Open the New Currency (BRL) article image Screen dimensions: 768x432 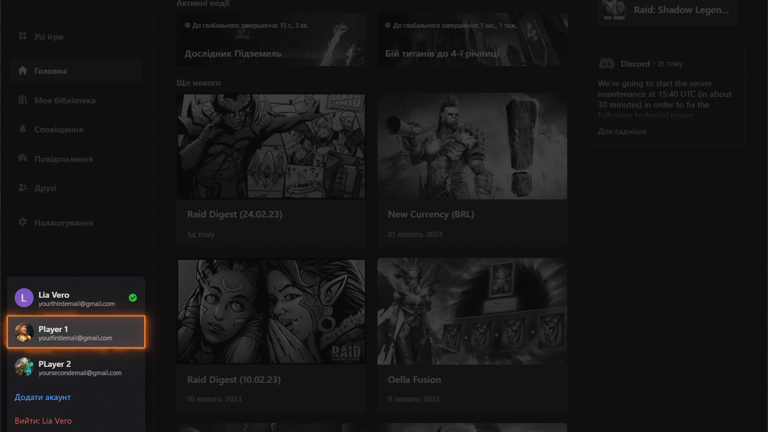point(473,146)
